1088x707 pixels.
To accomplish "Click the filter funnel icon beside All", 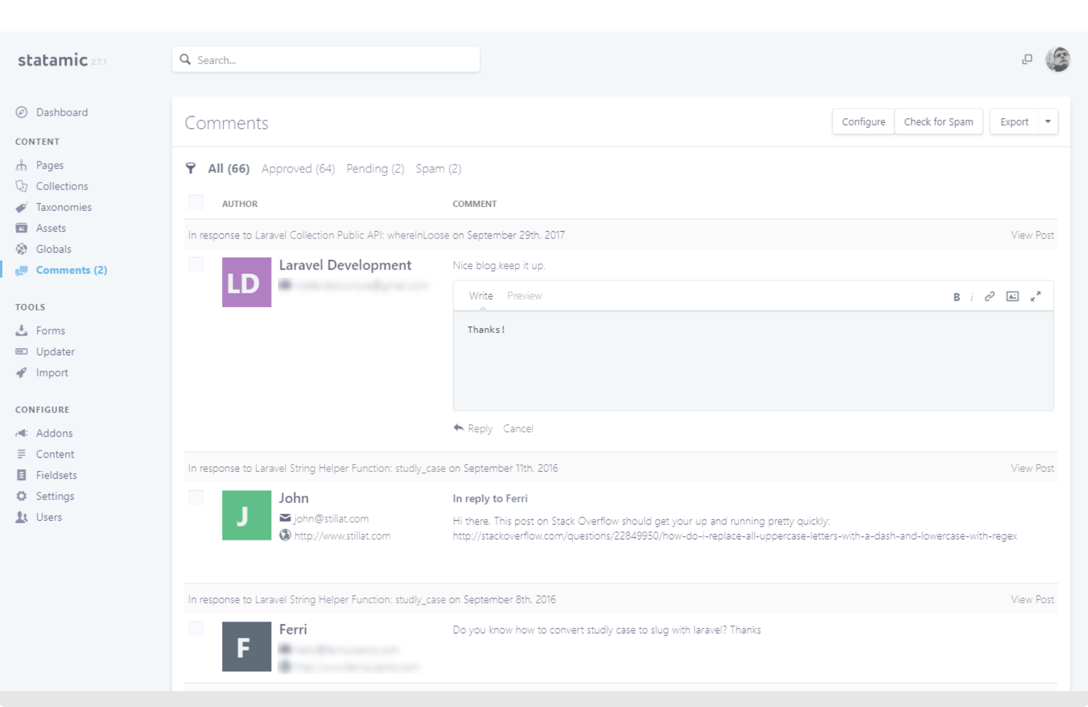I will coord(191,168).
